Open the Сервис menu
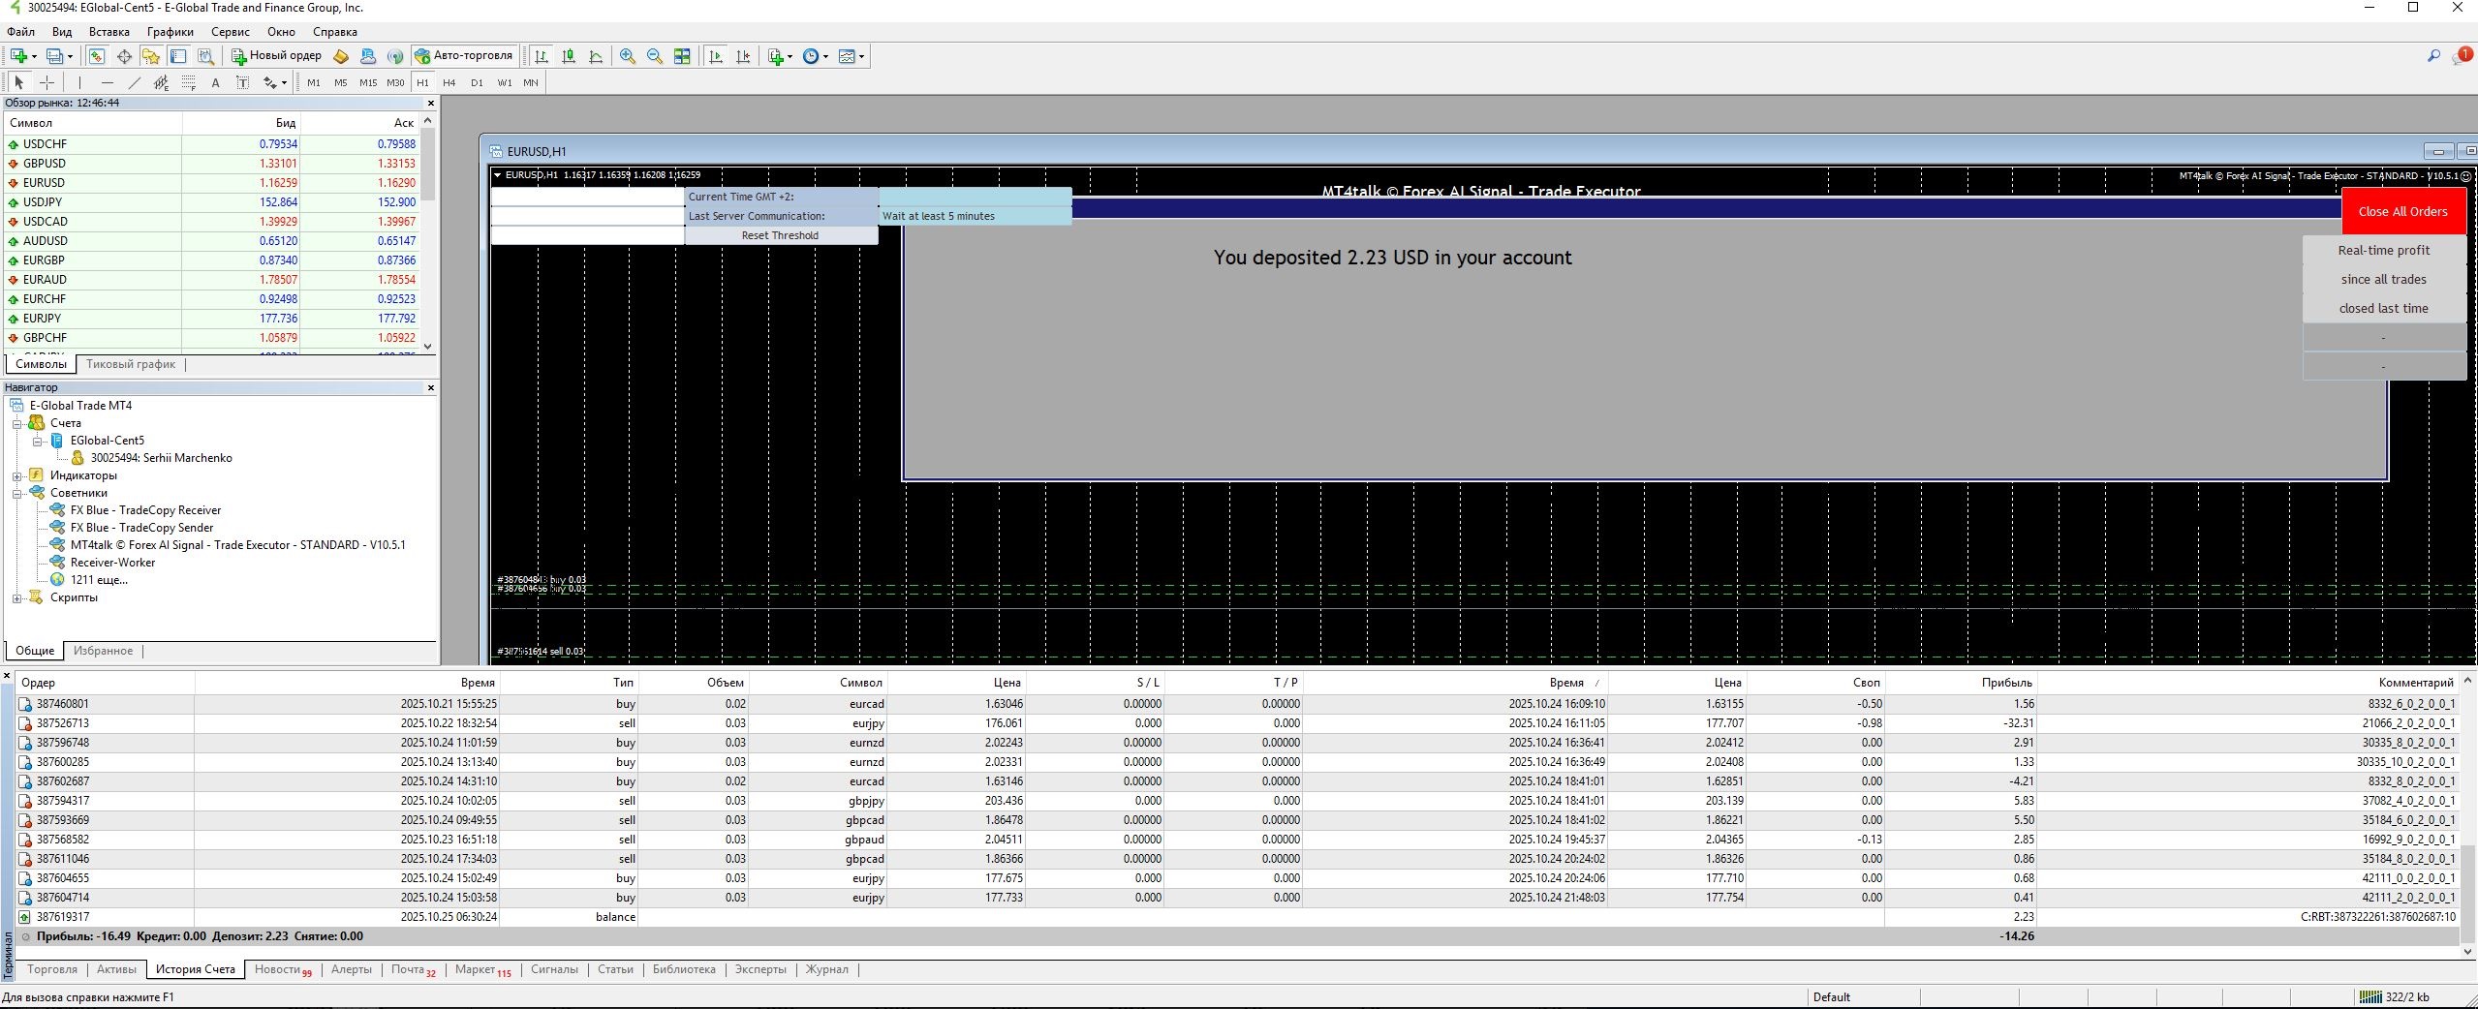 (x=230, y=32)
